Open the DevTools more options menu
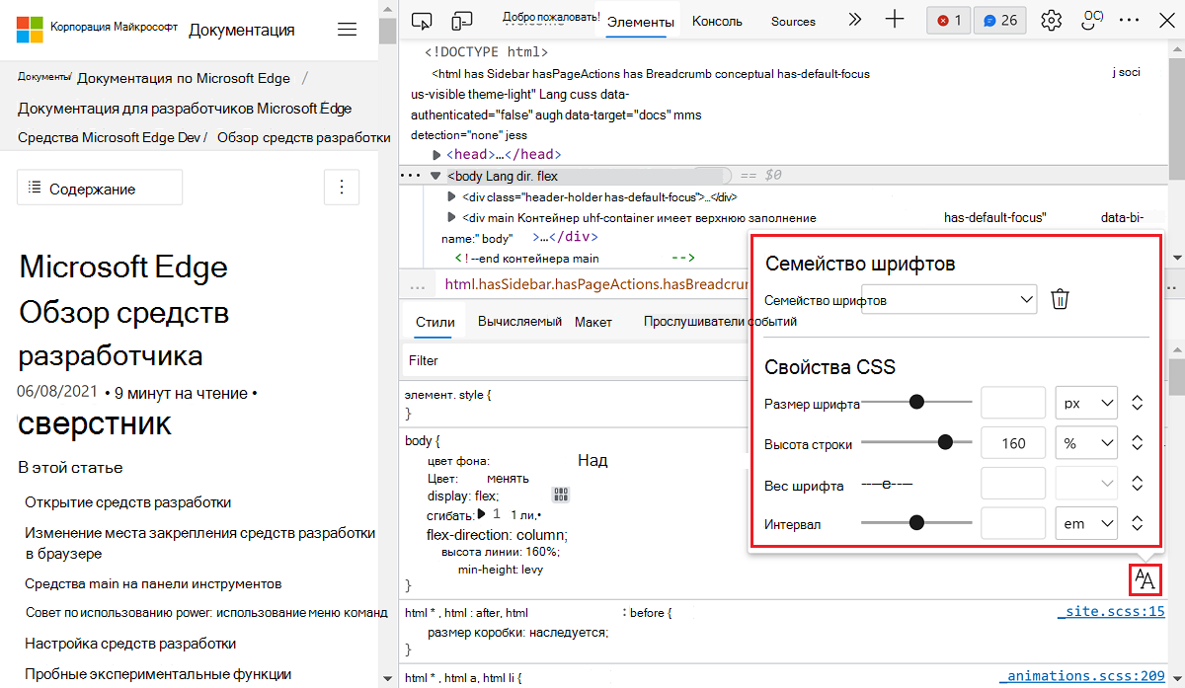Screen dimensions: 1185x688 pos(1127,20)
